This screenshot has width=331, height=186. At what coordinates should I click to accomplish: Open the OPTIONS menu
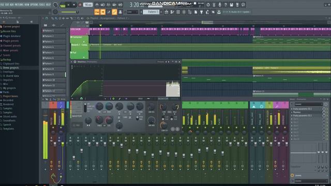coord(34,5)
